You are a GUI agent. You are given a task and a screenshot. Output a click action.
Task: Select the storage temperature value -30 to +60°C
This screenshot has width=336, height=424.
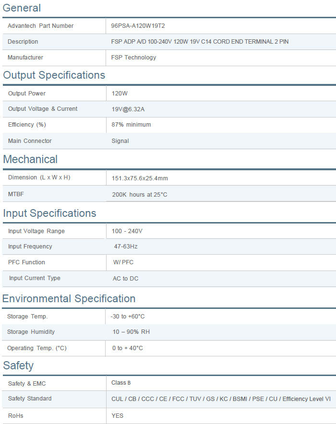click(127, 317)
